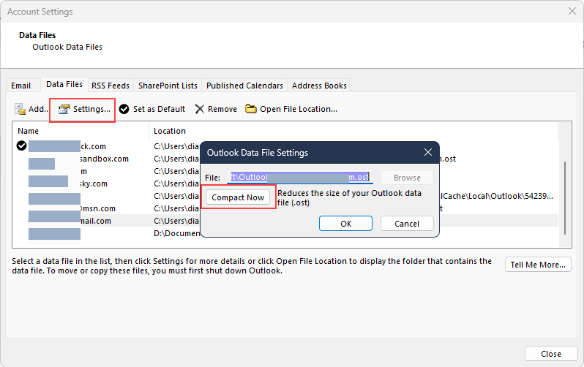Select the Data Files tab
The image size is (584, 367).
pyautogui.click(x=64, y=85)
